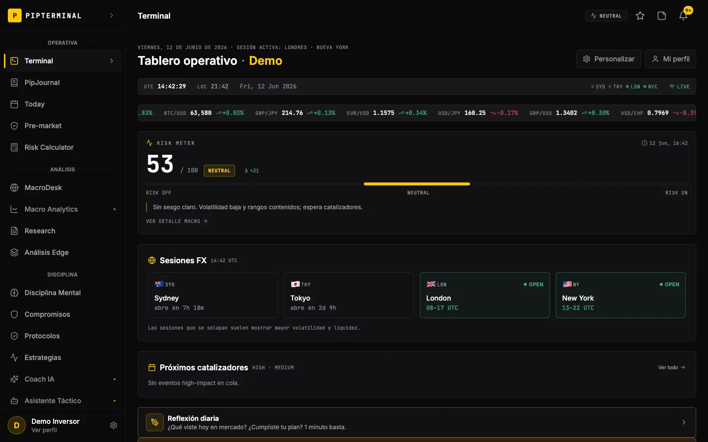Click the NEUTRAL badge beside score 53
The width and height of the screenshot is (708, 442).
point(219,170)
